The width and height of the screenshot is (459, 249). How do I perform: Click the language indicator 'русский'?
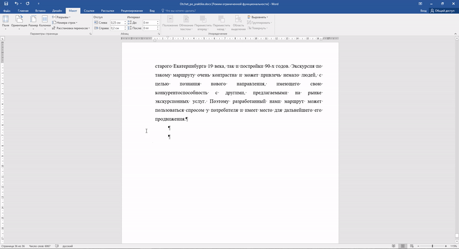68,246
